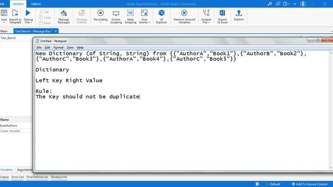This screenshot has height=187, width=333.
Task: Click the Test_Bench breadcrumb
Action: click(8, 38)
